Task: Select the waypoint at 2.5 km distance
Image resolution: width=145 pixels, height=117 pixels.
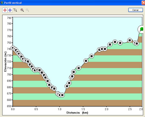Action: [x=130, y=40]
